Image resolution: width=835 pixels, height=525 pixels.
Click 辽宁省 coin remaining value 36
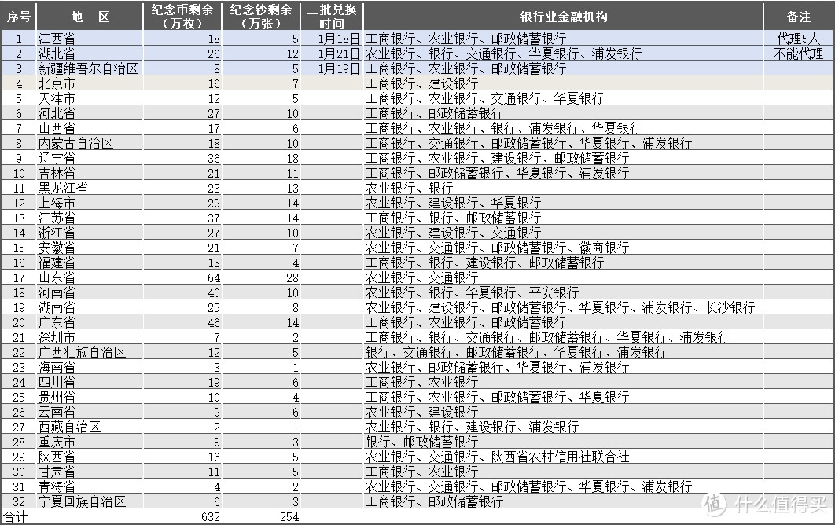[x=214, y=158]
